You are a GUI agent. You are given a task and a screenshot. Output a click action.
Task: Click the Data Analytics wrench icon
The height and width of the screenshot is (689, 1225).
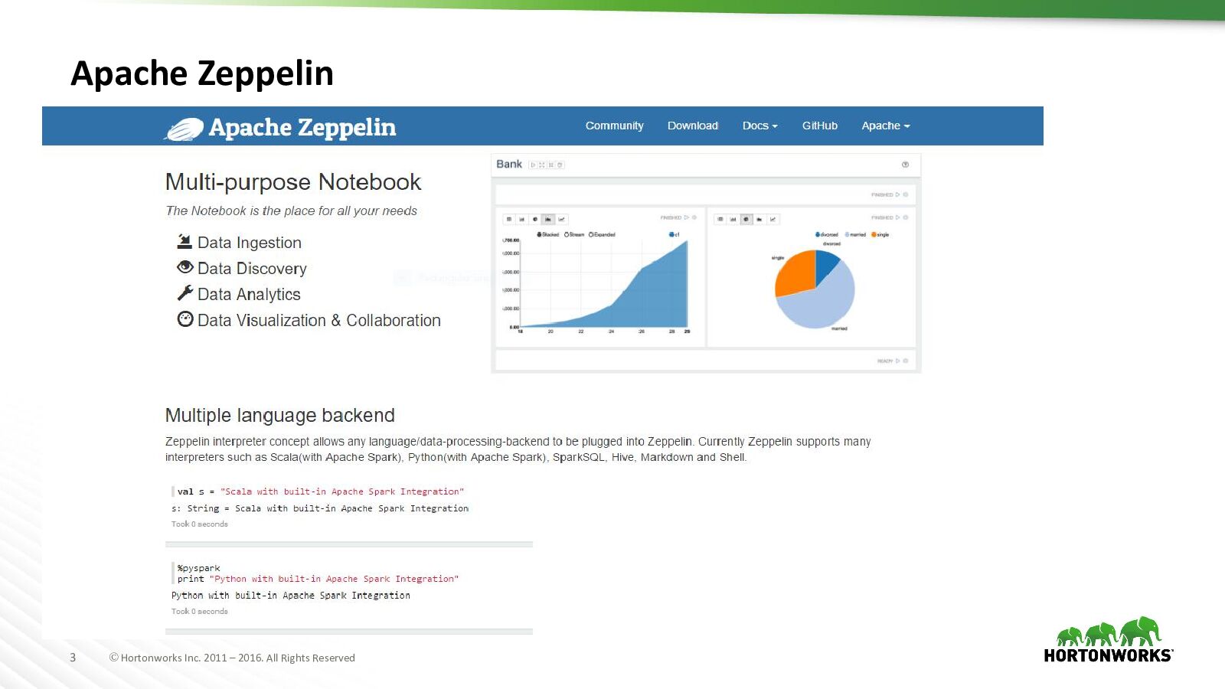click(185, 293)
